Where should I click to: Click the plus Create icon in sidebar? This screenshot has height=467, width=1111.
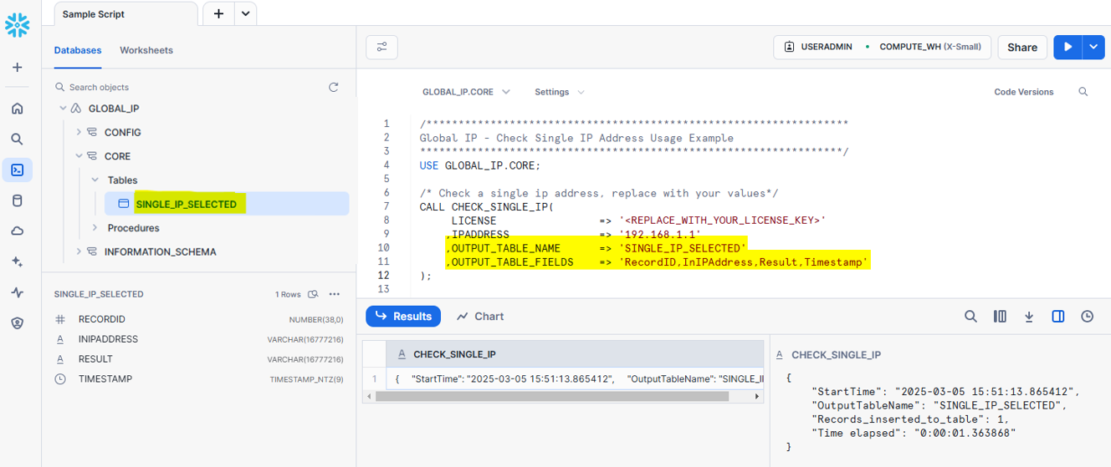pyautogui.click(x=17, y=68)
